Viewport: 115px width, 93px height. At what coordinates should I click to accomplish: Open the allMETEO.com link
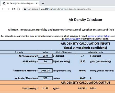pyautogui.click(x=73, y=39)
